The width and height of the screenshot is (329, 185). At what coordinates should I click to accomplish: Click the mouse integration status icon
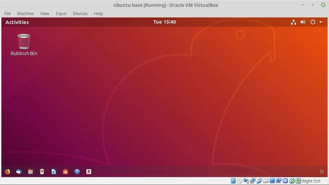(x=292, y=181)
